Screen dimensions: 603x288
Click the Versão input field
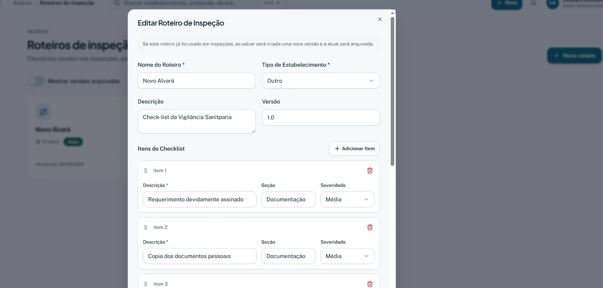(x=321, y=117)
